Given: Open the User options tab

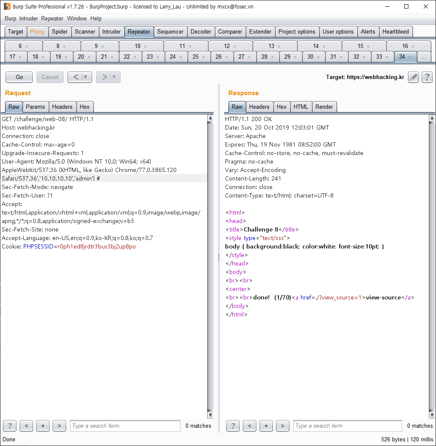Looking at the screenshot, I should pos(338,31).
